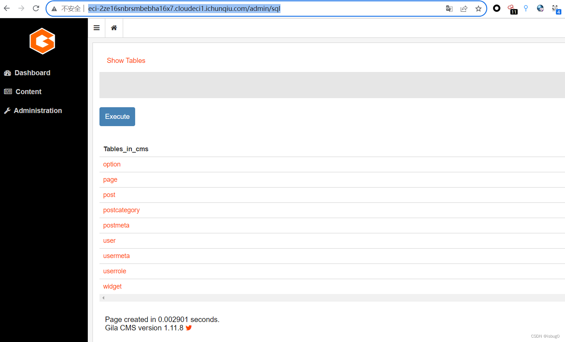Screen dimensions: 565x342
Task: Click the Execute button
Action: [117, 117]
